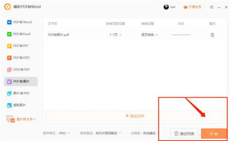Open the 图片转PDF tool
230x141 pixels.
click(18, 93)
